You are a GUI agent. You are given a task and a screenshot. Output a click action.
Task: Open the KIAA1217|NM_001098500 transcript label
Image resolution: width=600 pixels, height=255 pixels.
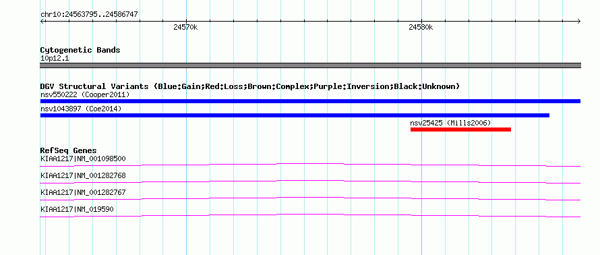click(x=83, y=159)
